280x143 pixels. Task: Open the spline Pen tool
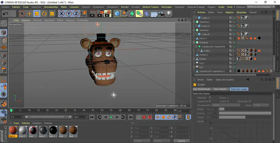(x=125, y=13)
